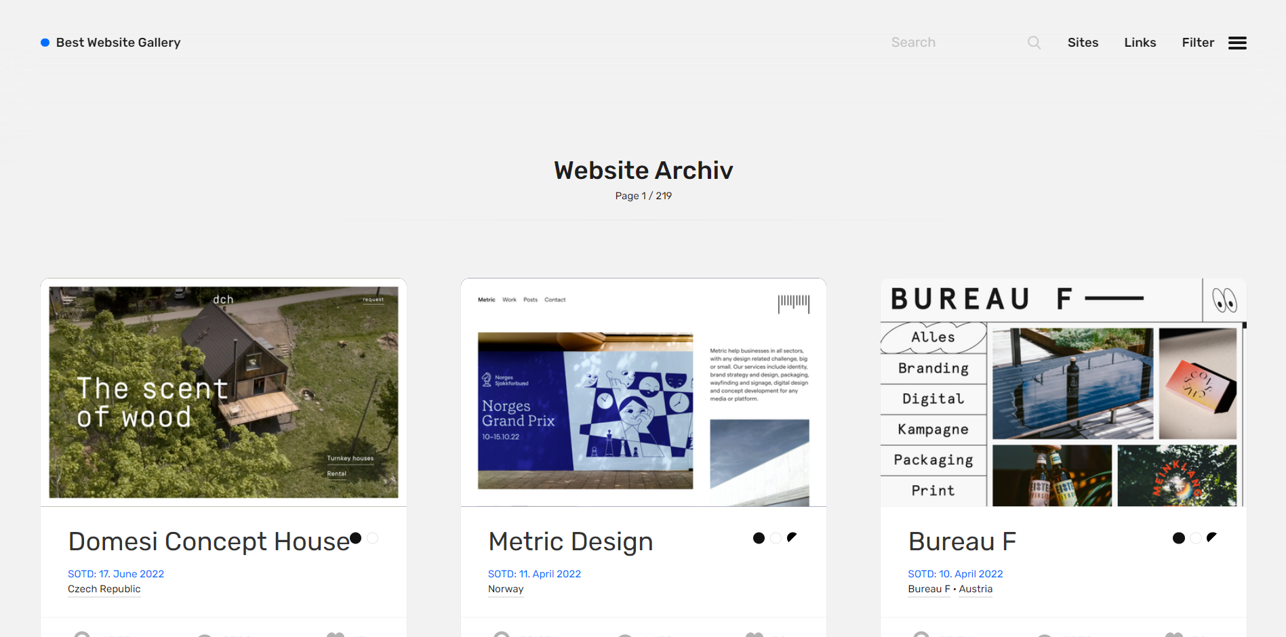Click the Metric Design title
This screenshot has width=1286, height=637.
[571, 541]
